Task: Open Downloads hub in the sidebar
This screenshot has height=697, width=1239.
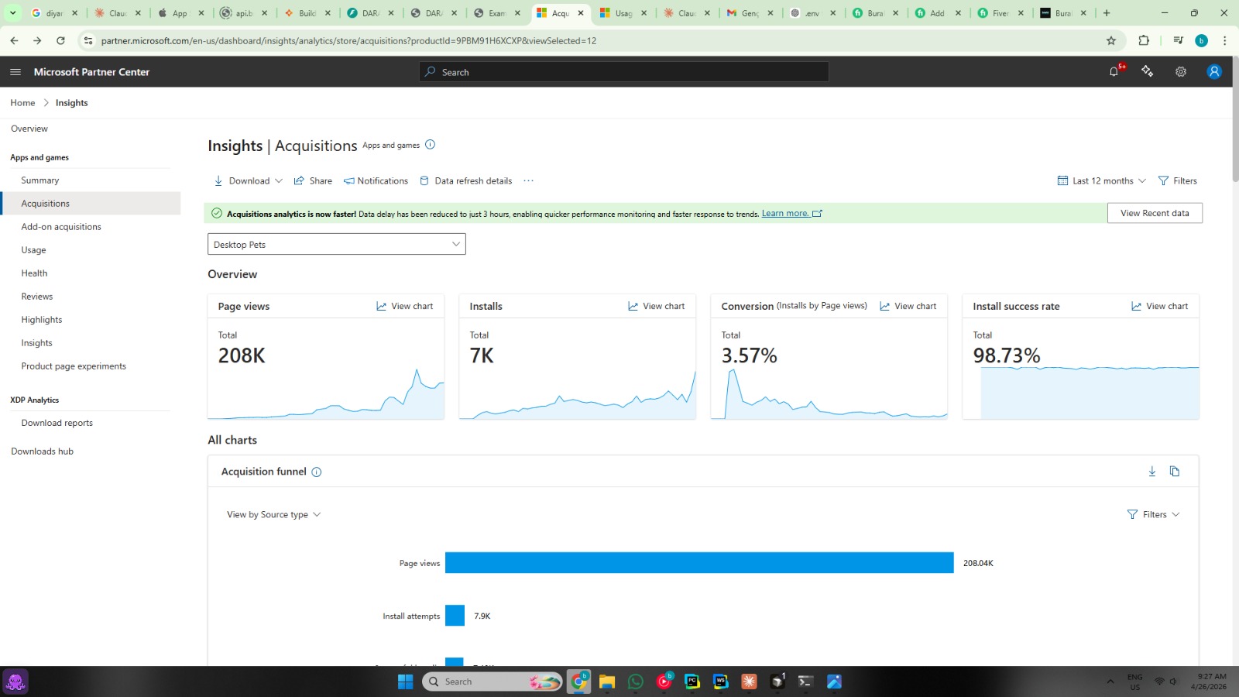Action: (42, 452)
